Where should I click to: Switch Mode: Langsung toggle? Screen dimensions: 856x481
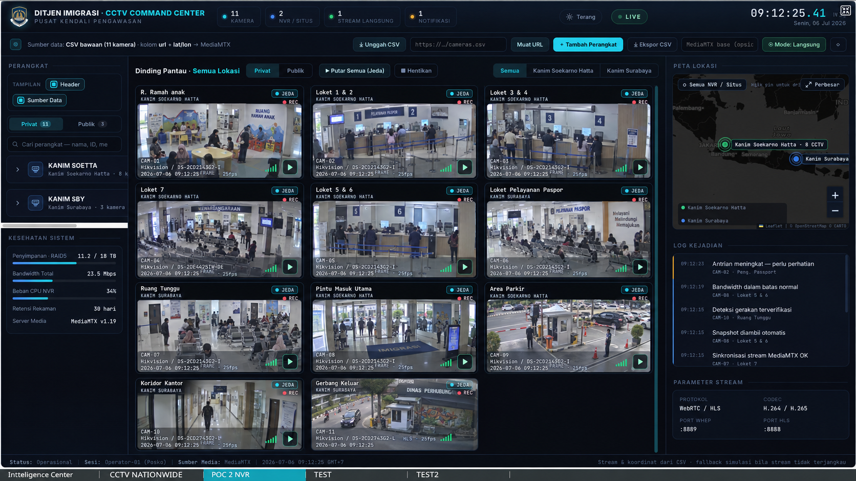[794, 44]
